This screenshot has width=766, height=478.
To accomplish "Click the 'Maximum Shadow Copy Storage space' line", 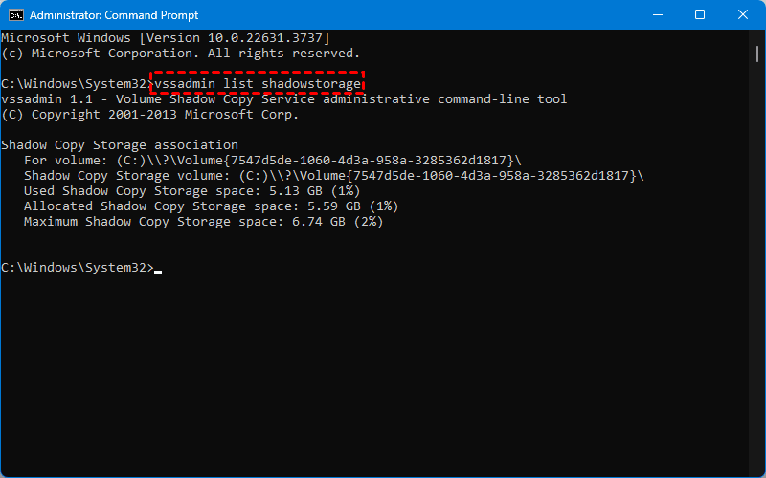I will 203,222.
